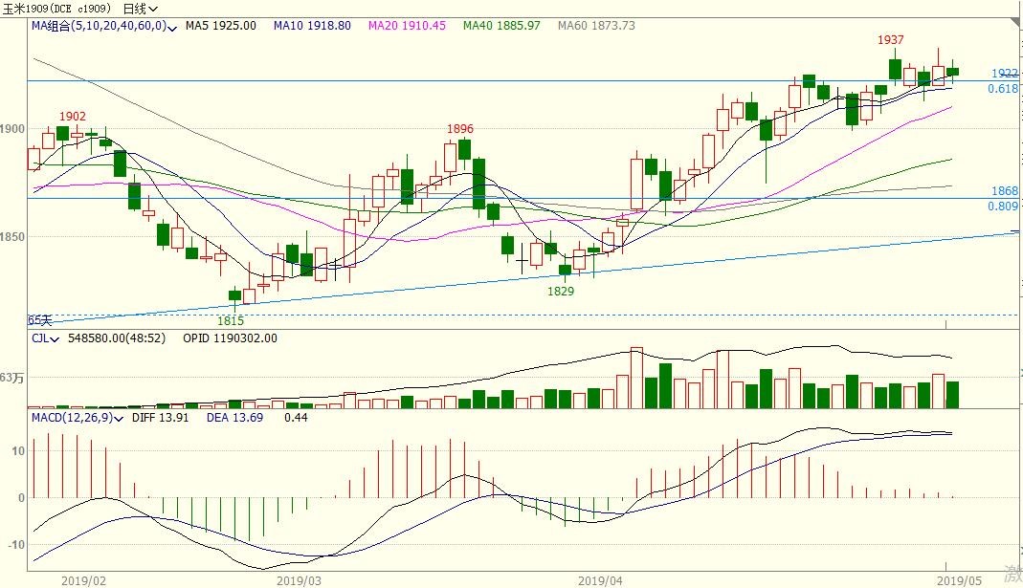
Task: Click the 1815 low price marker
Action: point(231,321)
